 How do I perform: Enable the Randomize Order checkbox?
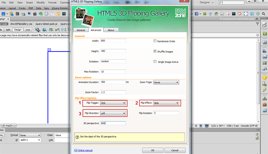click(x=155, y=41)
